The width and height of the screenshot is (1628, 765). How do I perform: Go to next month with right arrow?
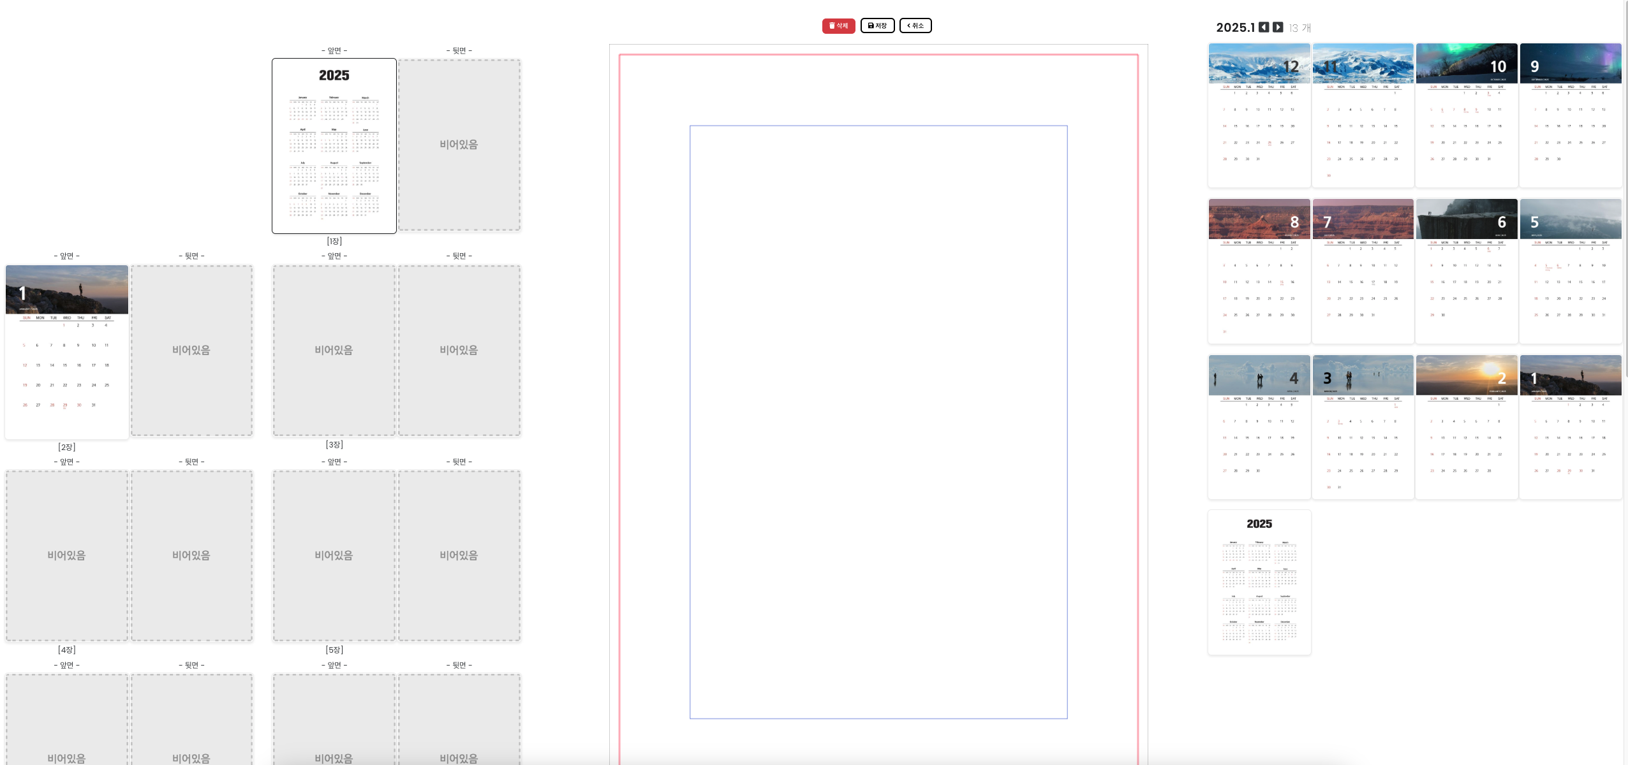tap(1278, 27)
